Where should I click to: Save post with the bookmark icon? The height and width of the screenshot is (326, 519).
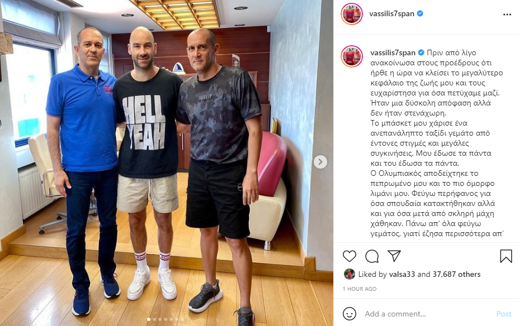click(506, 256)
